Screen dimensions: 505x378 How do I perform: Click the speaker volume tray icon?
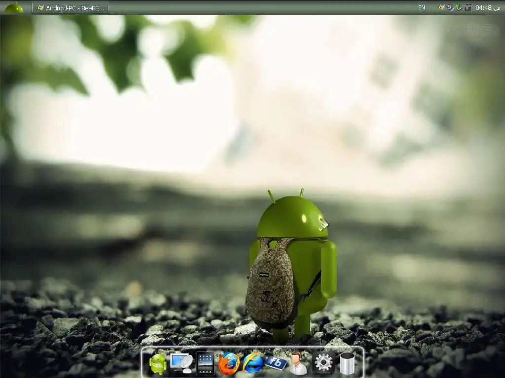(x=450, y=7)
